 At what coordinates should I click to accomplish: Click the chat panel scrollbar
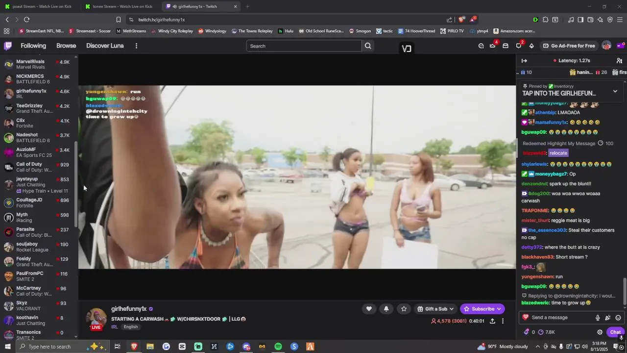coord(625,291)
